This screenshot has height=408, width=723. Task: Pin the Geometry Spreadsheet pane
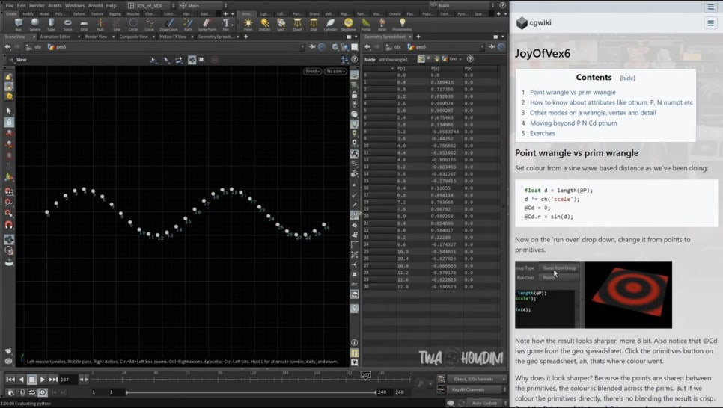492,47
